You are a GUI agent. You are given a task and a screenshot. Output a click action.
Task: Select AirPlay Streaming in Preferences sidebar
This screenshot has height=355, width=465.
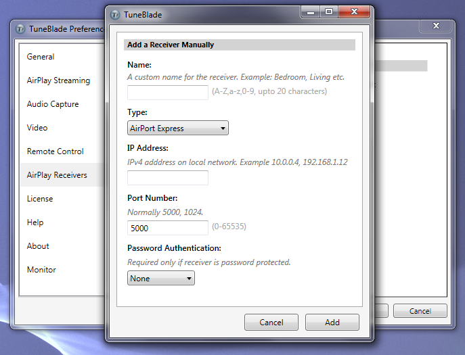tap(62, 80)
